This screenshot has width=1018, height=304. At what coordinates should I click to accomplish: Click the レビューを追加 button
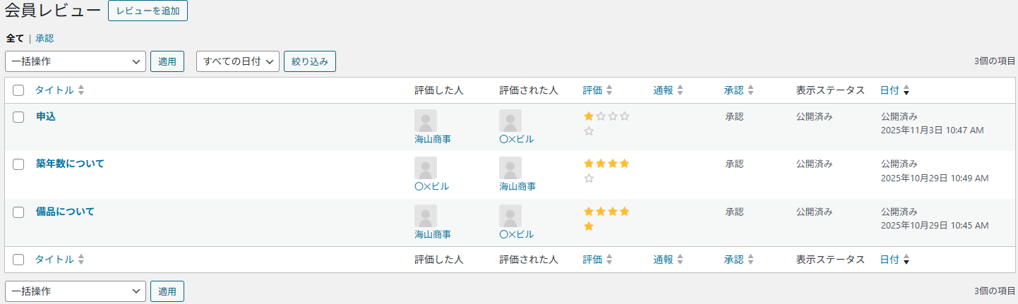148,11
